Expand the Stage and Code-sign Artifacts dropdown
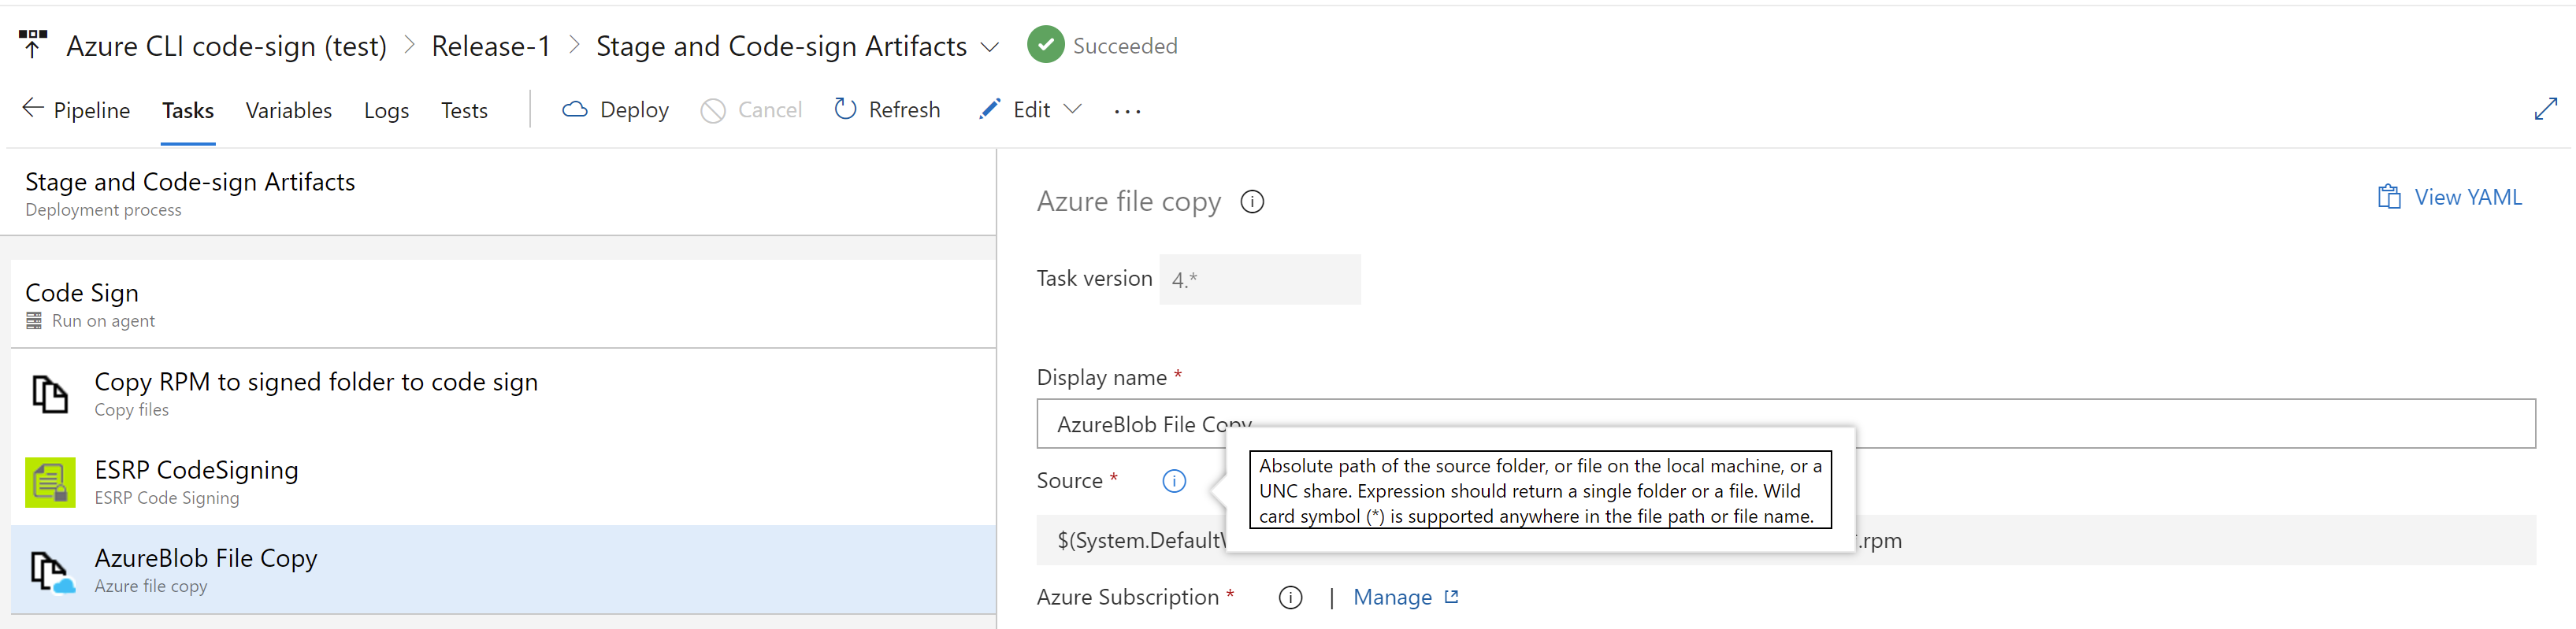This screenshot has width=2576, height=629. pos(990,47)
